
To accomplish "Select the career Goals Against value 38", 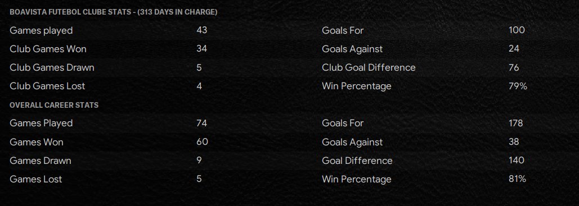I will [x=514, y=142].
